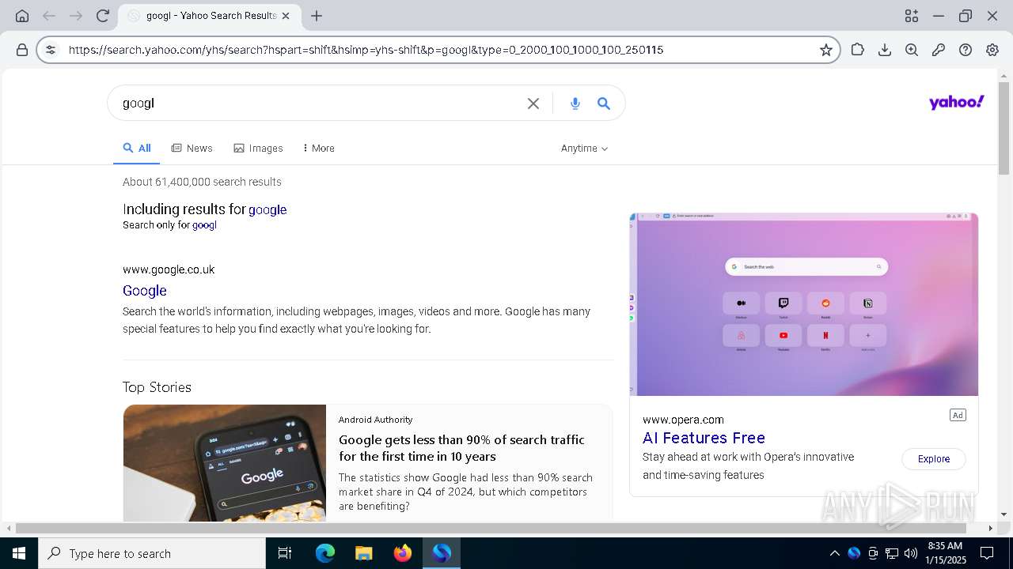Screen dimensions: 1013x569
Task: Open 'Google gets less than 90%' headline
Action: pyautogui.click(x=461, y=448)
